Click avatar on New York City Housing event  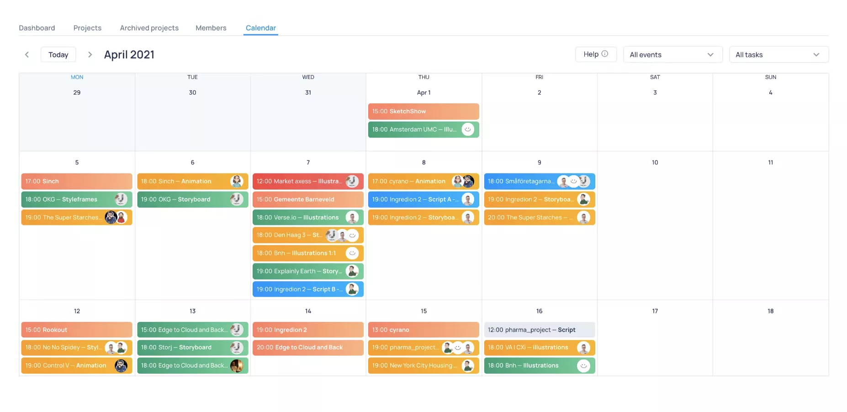click(468, 366)
